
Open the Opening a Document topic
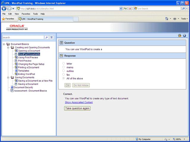pyautogui.click(x=29, y=51)
